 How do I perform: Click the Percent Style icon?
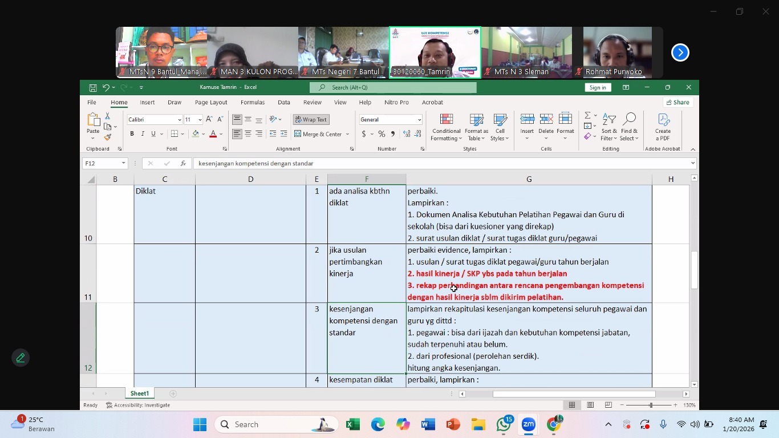(382, 134)
